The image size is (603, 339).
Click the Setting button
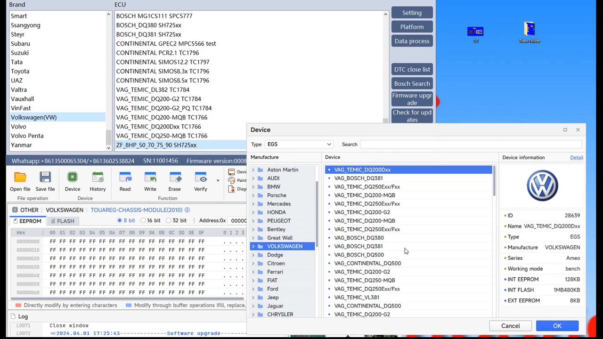412,13
